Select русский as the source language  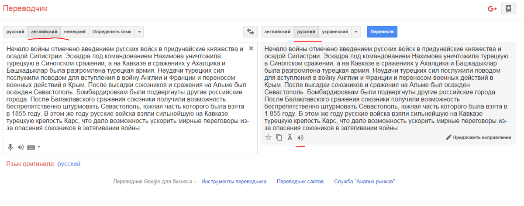point(15,32)
